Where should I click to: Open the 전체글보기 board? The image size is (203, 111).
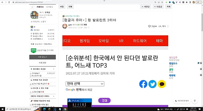click(36, 73)
